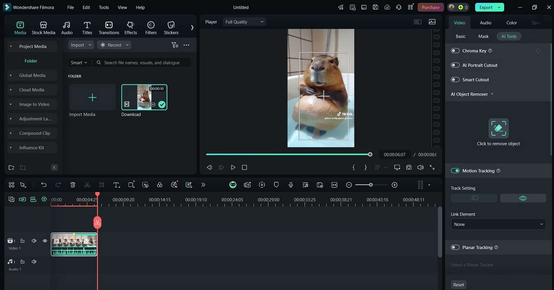Select the Basic sub-tab

point(460,36)
